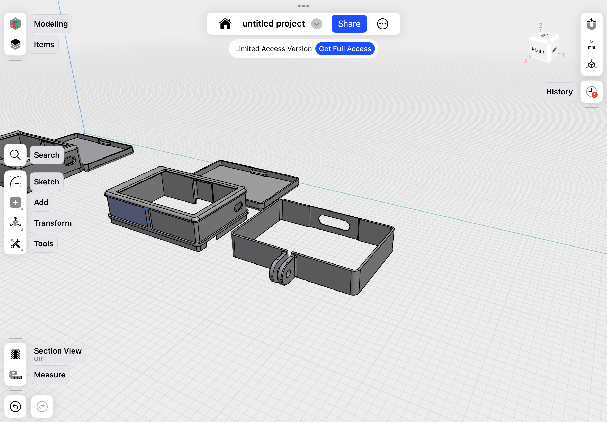Open the Items layers icon

click(x=15, y=44)
